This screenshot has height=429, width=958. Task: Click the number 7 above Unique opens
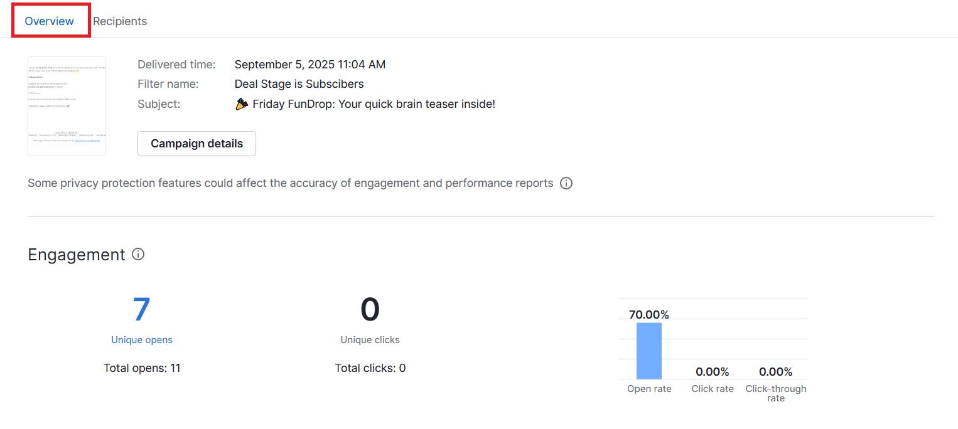tap(142, 309)
